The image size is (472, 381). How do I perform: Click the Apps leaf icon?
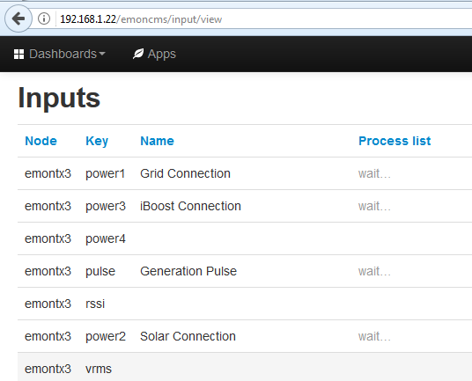(138, 55)
